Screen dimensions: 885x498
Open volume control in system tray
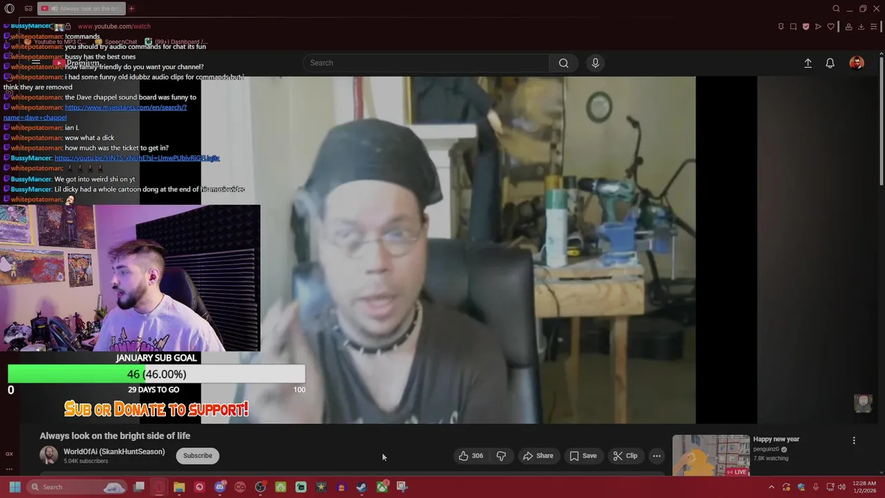pos(841,487)
